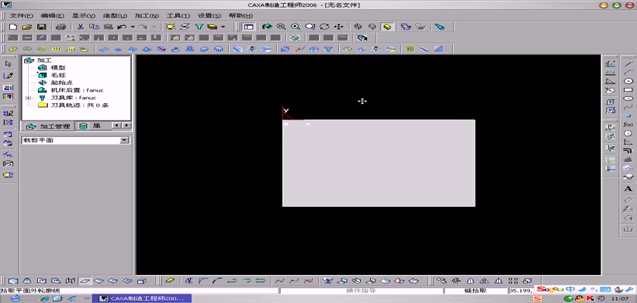
Task: Open the undo history dropdown arrow
Action: 133,27
